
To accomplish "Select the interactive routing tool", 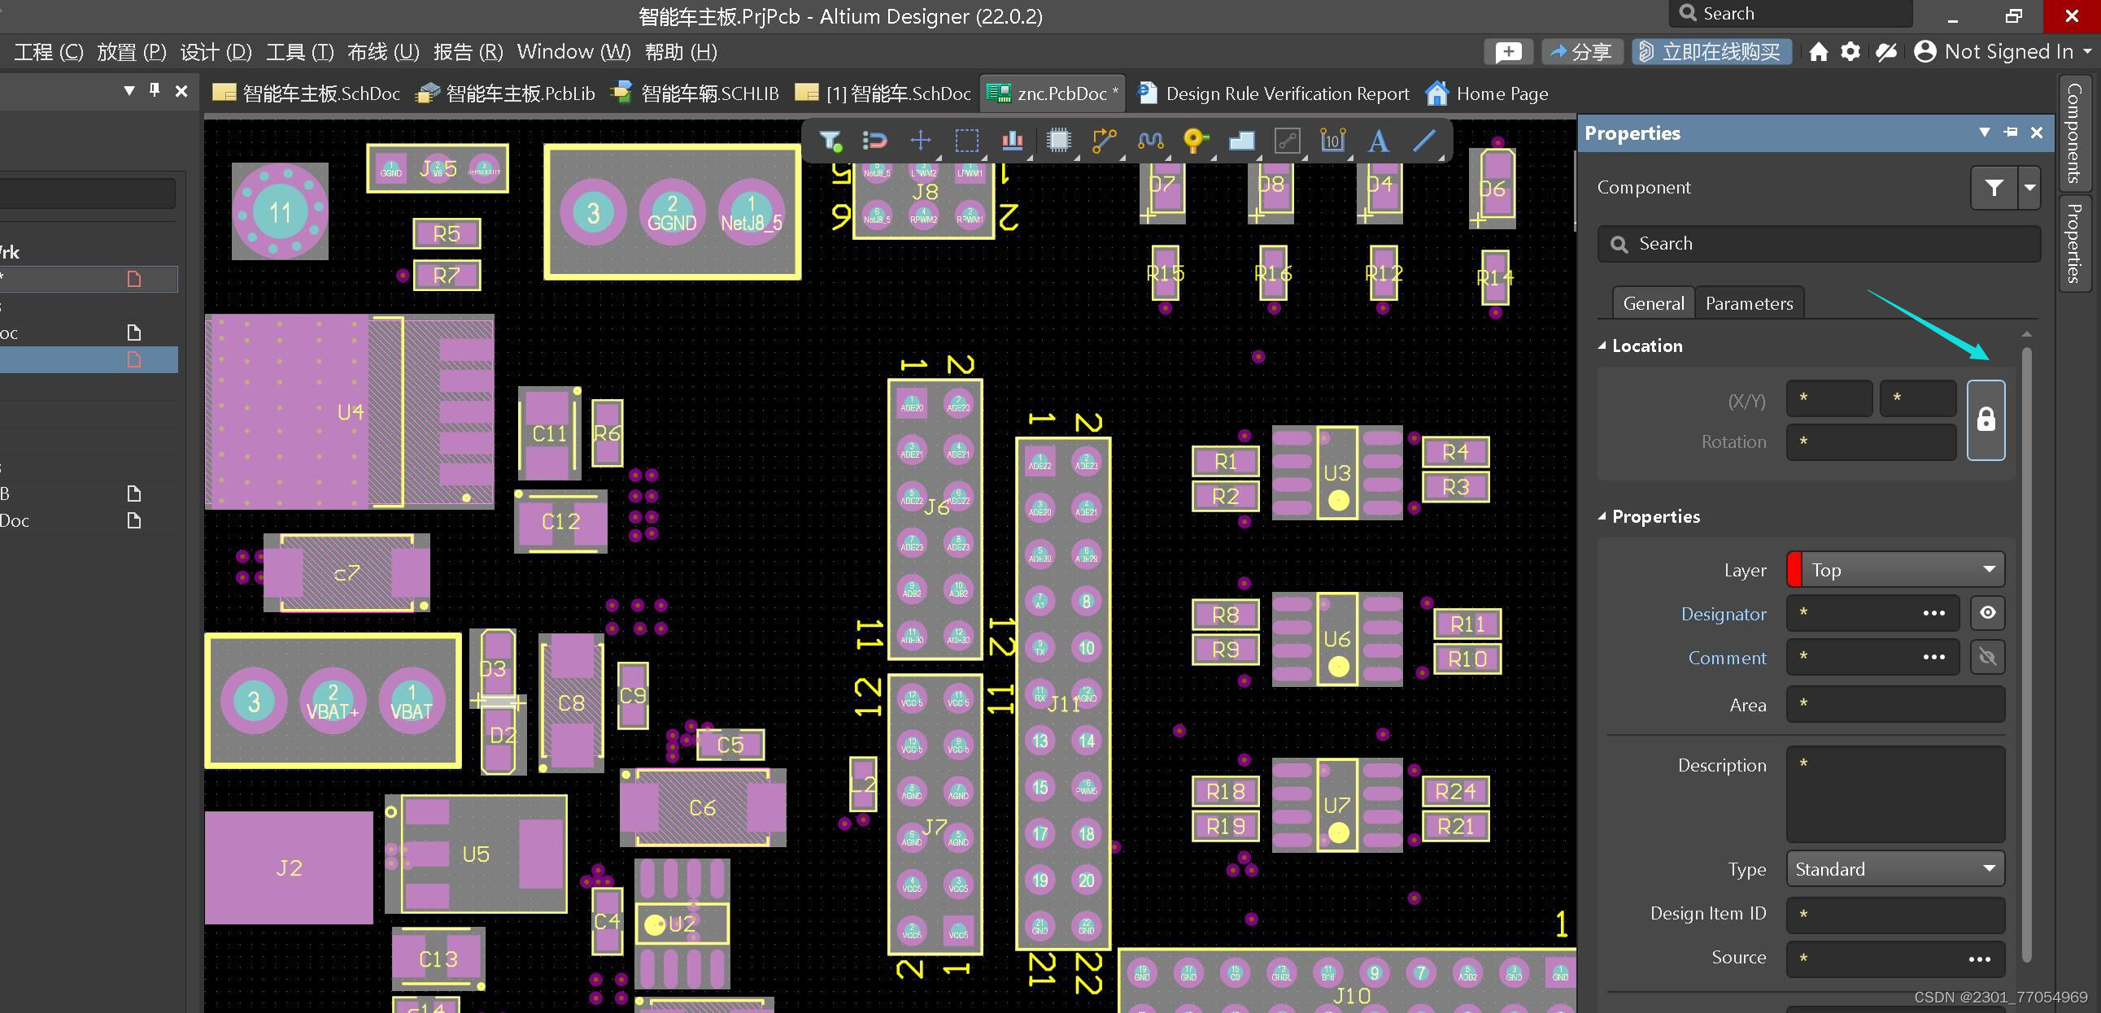I will click(x=1104, y=141).
